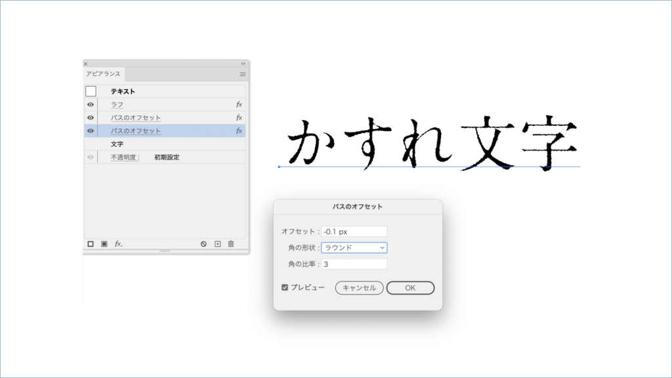
Task: Open the ラフ effect settings
Action: (x=117, y=104)
